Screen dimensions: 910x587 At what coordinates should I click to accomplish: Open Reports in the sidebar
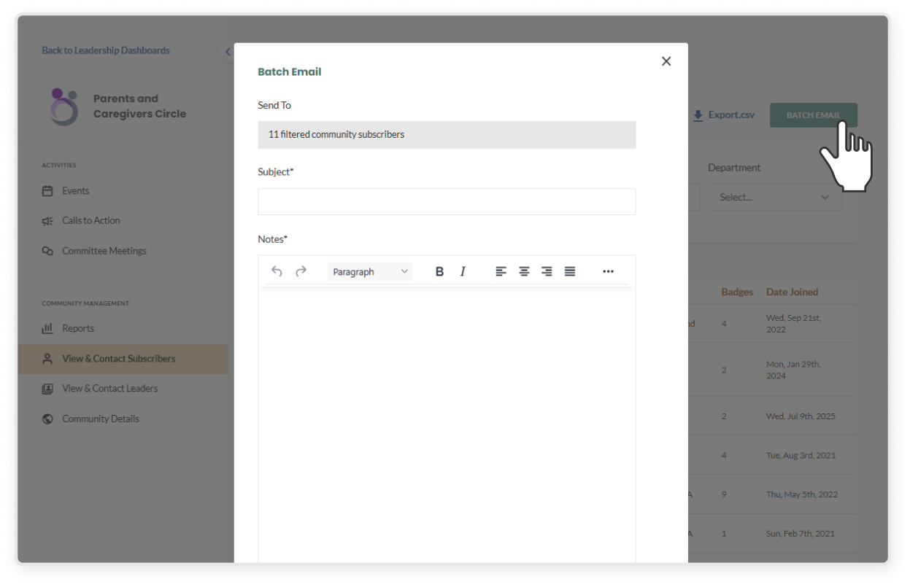pos(78,328)
